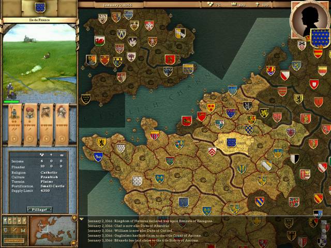This screenshot has height=248, width=331.
Task: Open the MENU button
Action: 14,241
